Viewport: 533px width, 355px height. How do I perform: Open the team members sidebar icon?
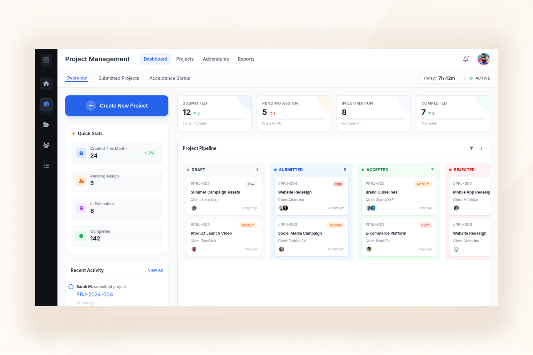point(46,145)
